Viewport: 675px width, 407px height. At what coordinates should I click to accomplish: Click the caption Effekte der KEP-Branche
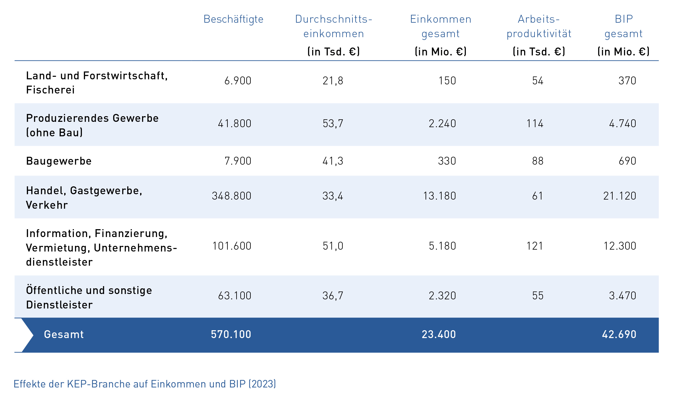[x=145, y=384]
